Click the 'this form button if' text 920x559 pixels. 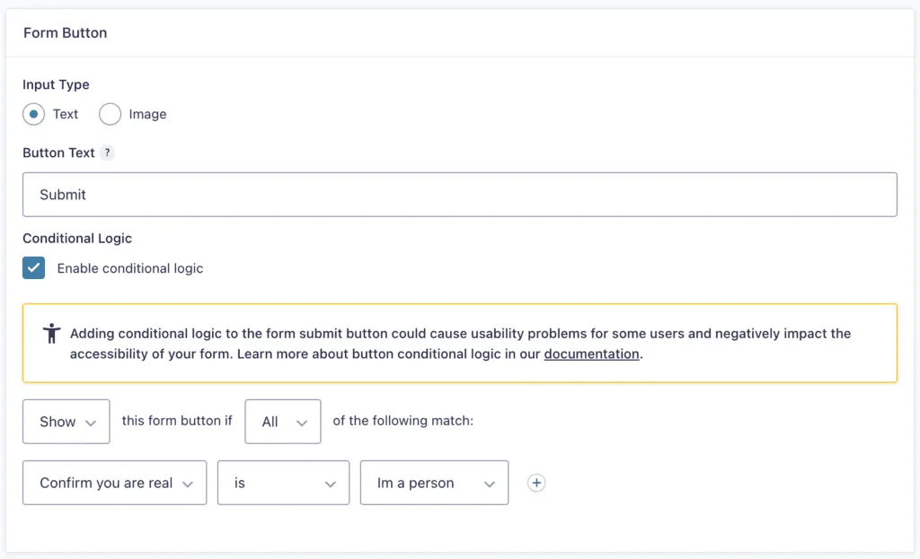[x=177, y=421]
